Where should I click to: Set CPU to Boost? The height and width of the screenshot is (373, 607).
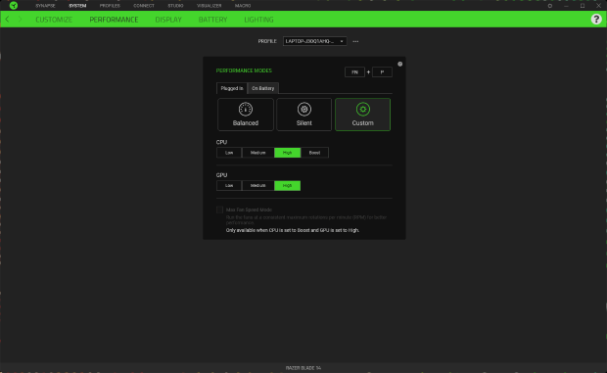pos(314,153)
